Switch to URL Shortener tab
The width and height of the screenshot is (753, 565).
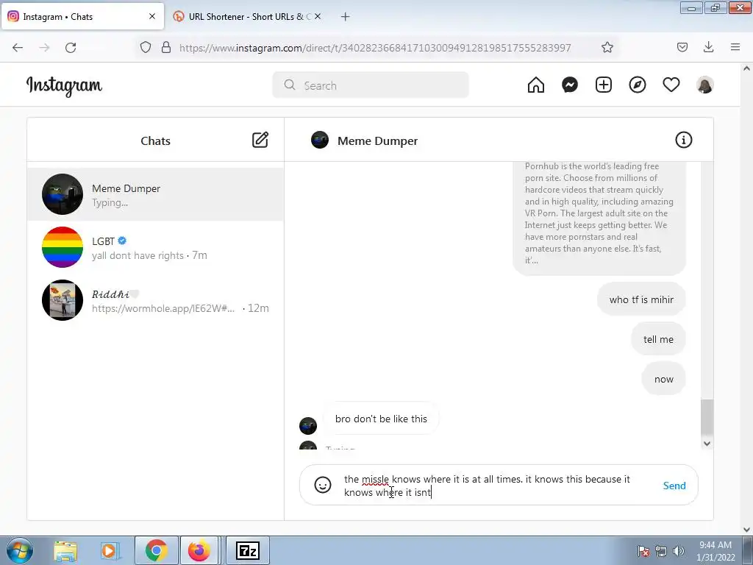(x=247, y=17)
